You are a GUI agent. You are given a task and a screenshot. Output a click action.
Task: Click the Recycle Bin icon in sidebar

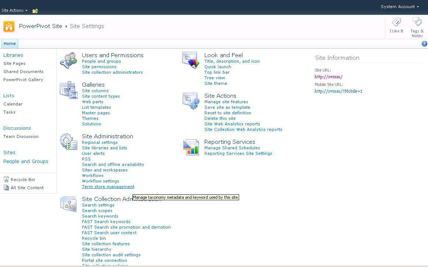[6, 180]
